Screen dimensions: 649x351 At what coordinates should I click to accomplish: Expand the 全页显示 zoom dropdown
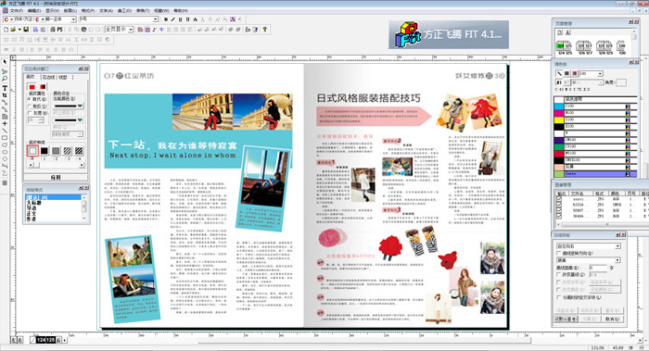click(x=131, y=30)
